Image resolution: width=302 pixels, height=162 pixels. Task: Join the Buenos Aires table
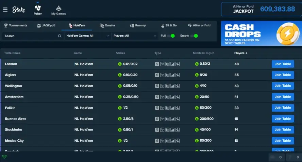tap(283, 119)
